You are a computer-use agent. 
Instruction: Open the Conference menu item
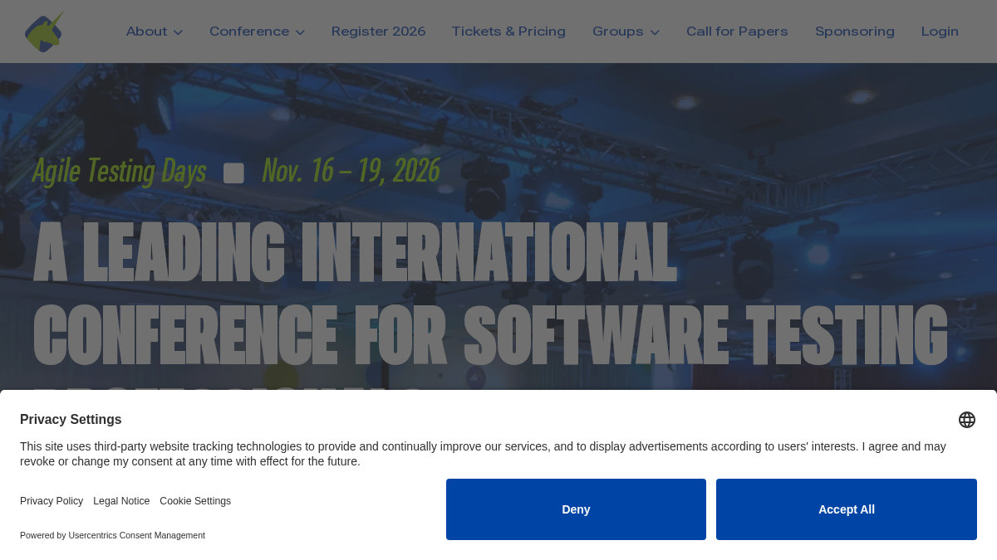pyautogui.click(x=249, y=32)
